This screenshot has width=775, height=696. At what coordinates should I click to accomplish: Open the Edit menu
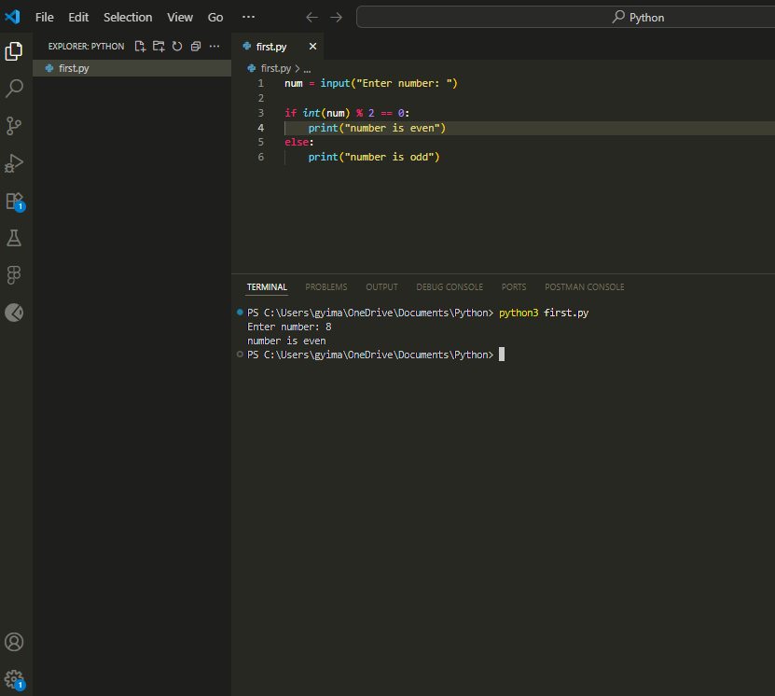coord(78,18)
